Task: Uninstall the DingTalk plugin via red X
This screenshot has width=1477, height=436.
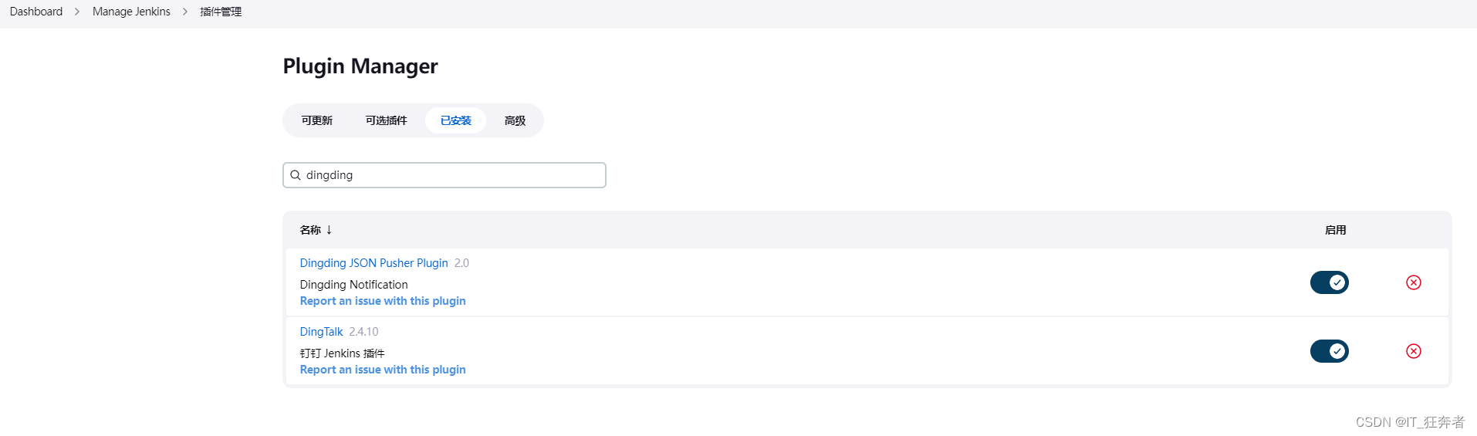Action: click(x=1413, y=351)
